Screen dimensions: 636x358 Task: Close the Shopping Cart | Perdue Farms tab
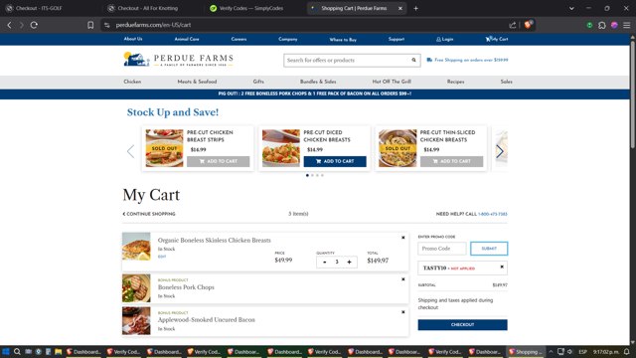(399, 8)
